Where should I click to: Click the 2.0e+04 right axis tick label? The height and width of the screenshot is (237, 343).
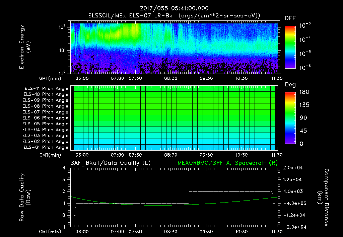coord(293,168)
